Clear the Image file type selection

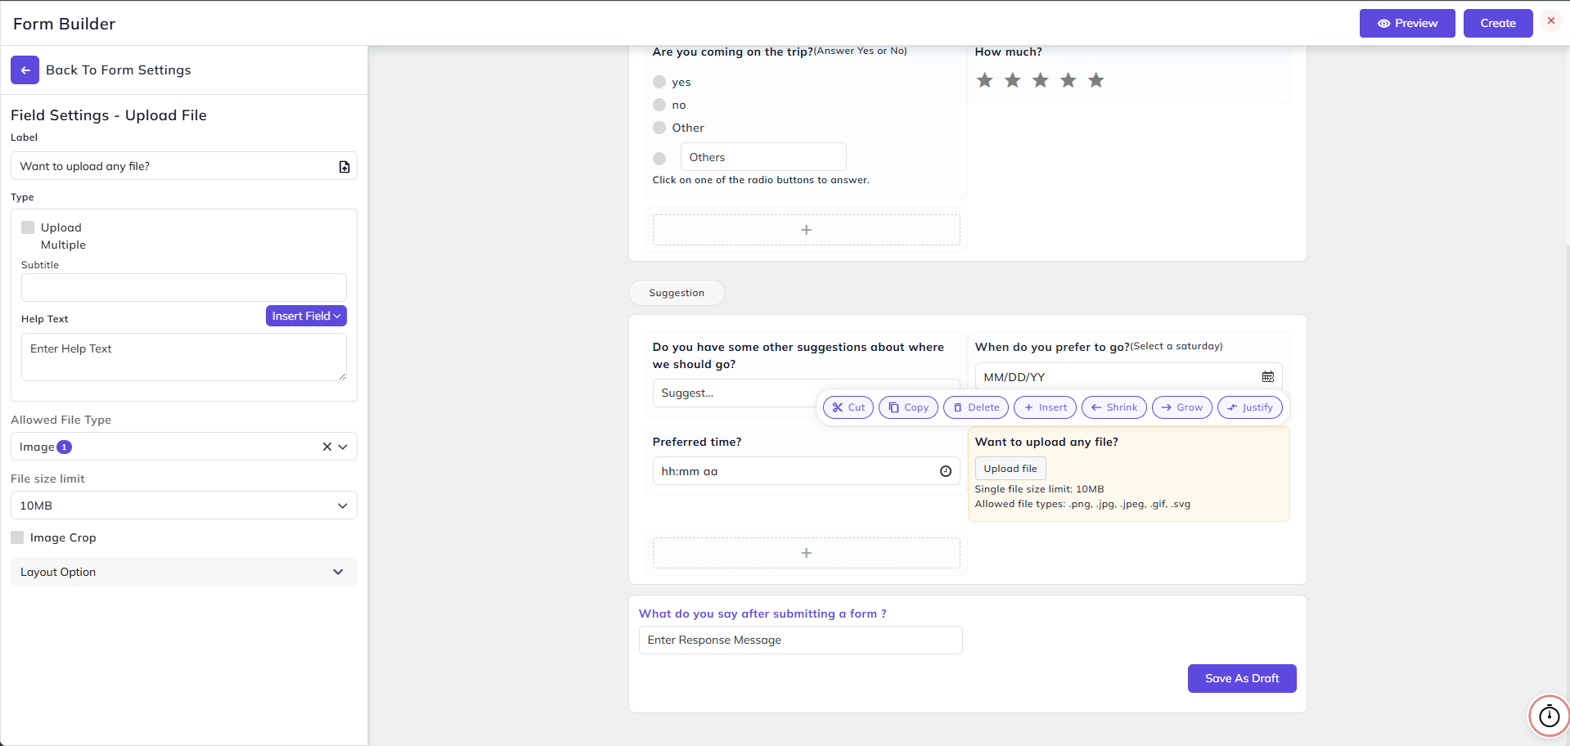point(327,447)
